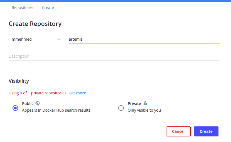
Task: Click the 'Using 0 of 1 private repositories' notice
Action: (38, 93)
